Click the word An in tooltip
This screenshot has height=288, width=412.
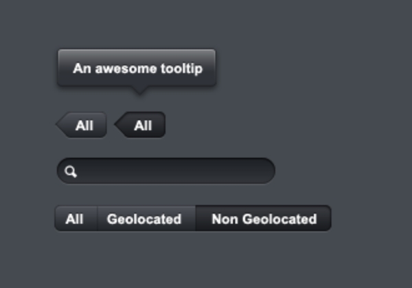click(82, 69)
